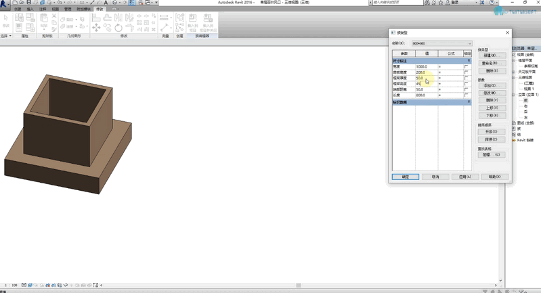Viewport: 541px width, 293px height.
Task: Click the 上移(U) button
Action: pyautogui.click(x=492, y=108)
